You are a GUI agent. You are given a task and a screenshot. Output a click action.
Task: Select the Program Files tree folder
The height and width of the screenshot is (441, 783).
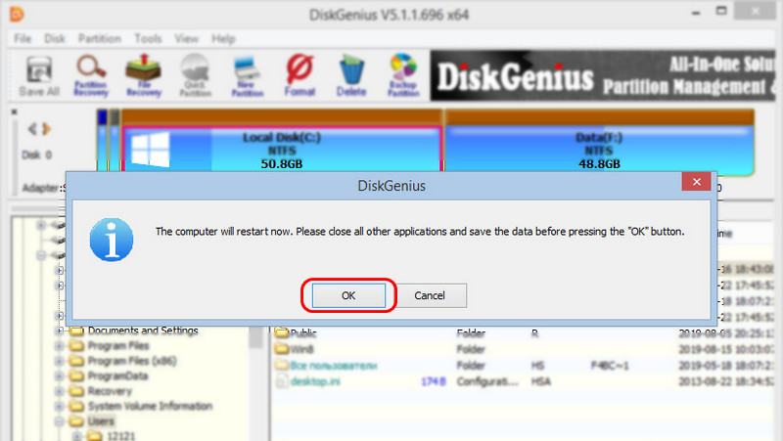(x=118, y=346)
